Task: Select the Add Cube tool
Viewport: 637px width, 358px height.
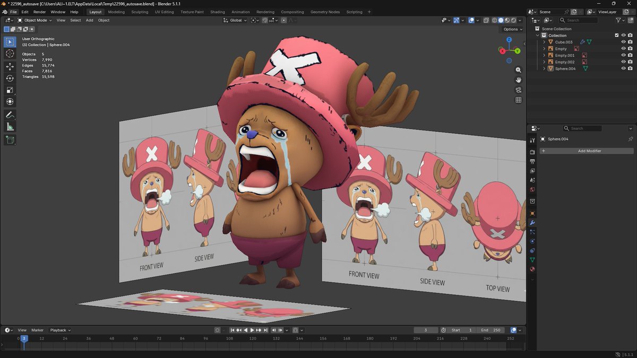Action: click(x=10, y=140)
